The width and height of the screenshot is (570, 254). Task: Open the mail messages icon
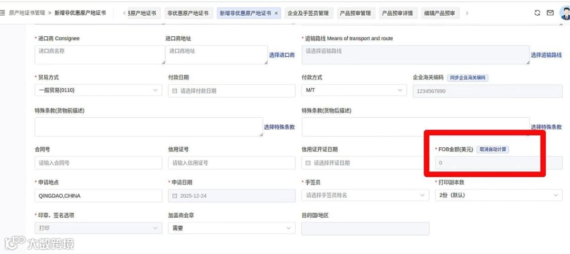pos(550,13)
